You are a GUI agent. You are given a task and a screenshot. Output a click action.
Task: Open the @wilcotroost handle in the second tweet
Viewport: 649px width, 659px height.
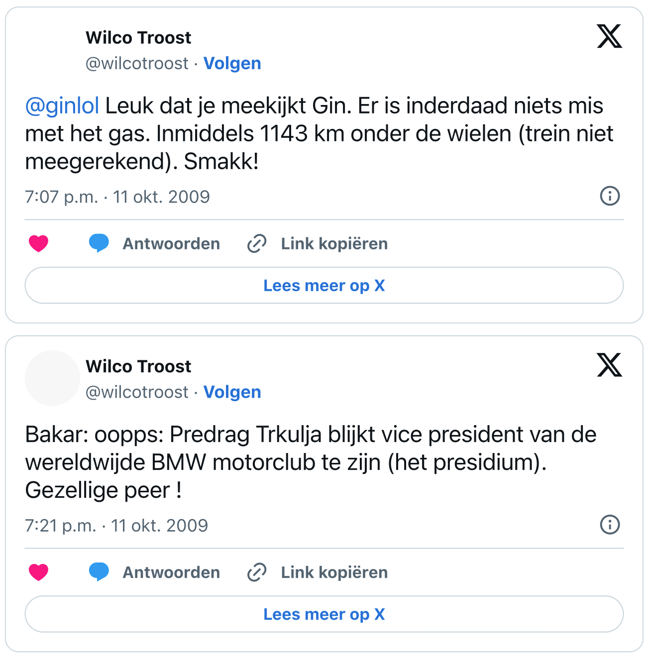(137, 392)
